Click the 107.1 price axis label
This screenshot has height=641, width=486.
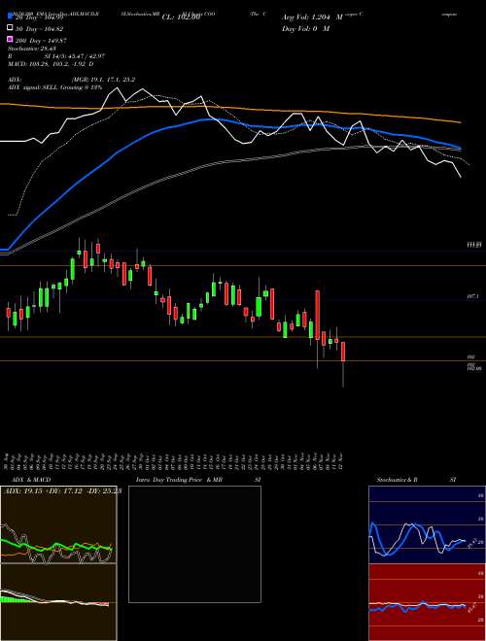click(x=473, y=296)
